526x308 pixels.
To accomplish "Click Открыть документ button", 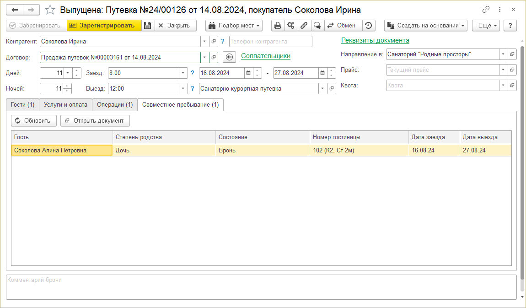I will pos(95,121).
